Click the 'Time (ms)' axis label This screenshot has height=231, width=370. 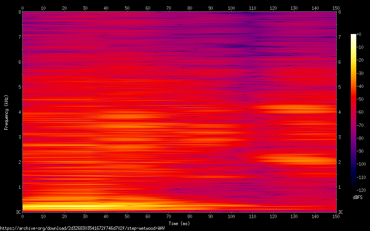click(179, 223)
